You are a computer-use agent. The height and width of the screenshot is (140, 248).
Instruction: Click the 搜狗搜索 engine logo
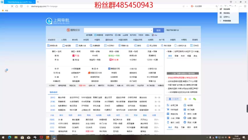(73, 30)
